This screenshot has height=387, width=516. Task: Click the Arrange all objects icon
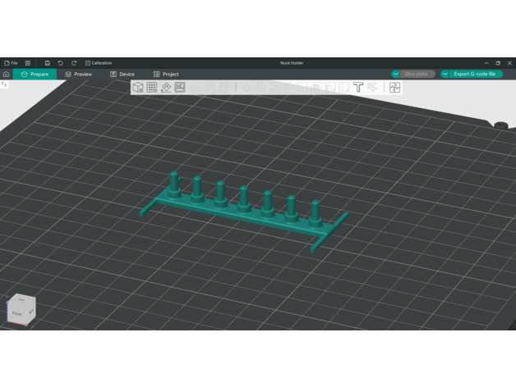coord(180,87)
